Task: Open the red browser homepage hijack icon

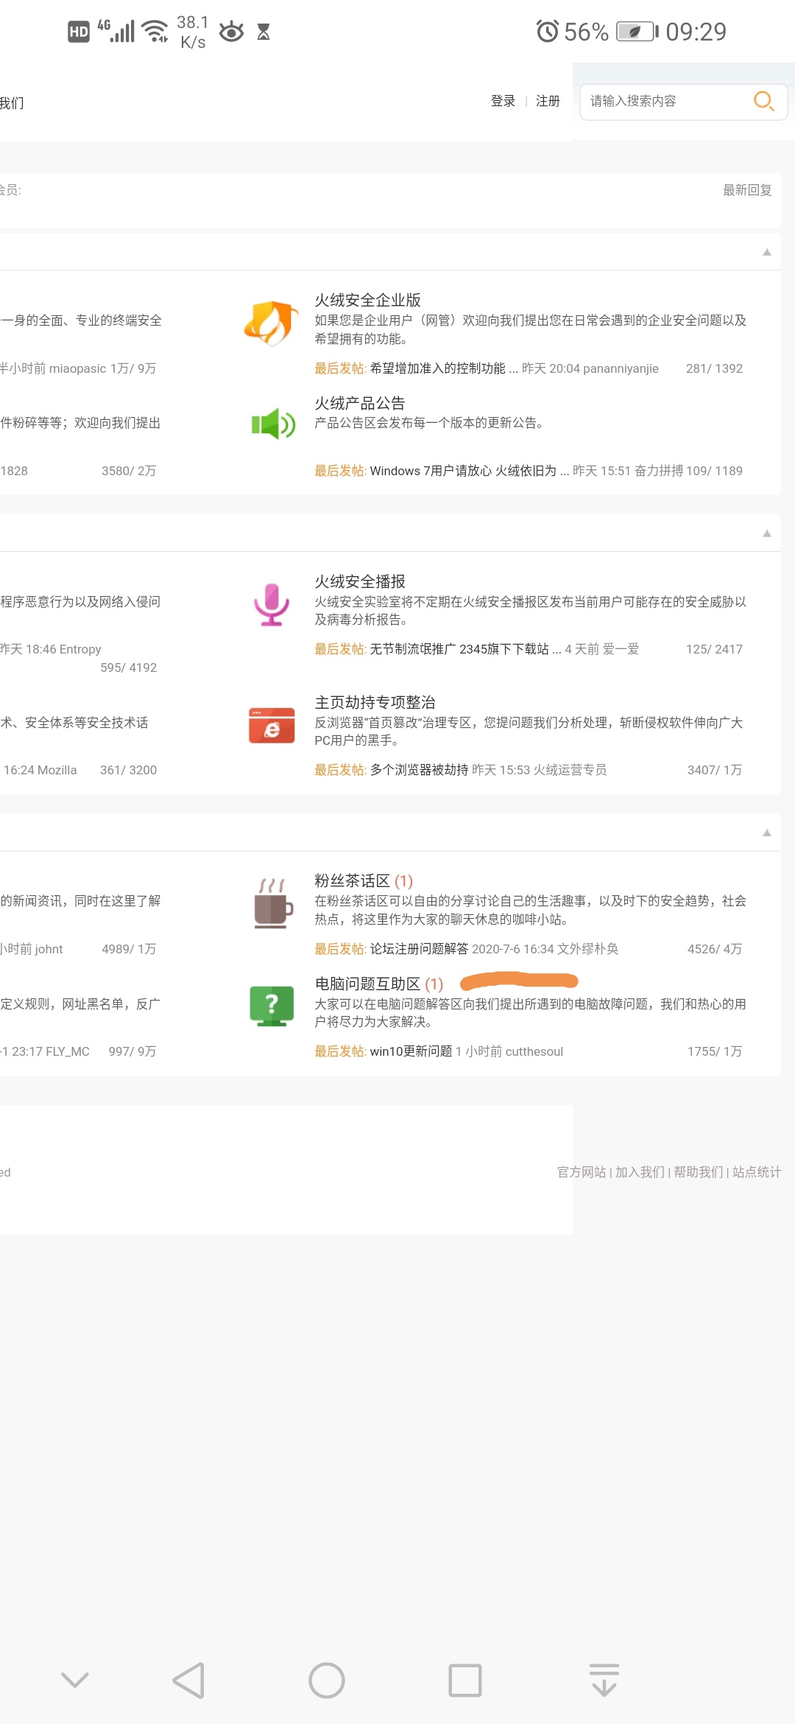Action: coord(272,726)
